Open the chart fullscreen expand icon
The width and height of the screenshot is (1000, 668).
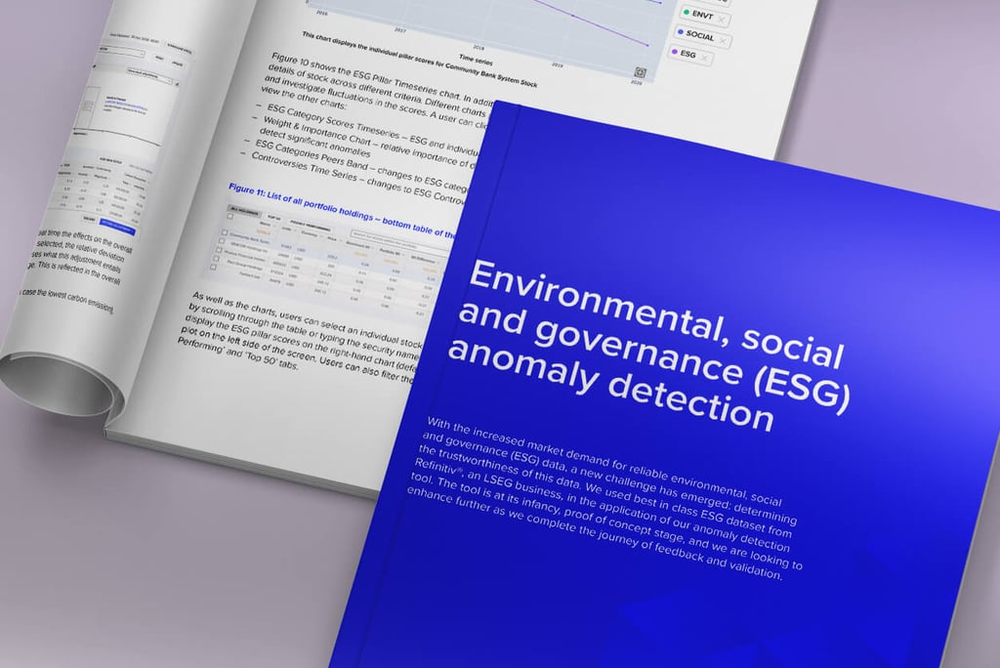click(641, 72)
